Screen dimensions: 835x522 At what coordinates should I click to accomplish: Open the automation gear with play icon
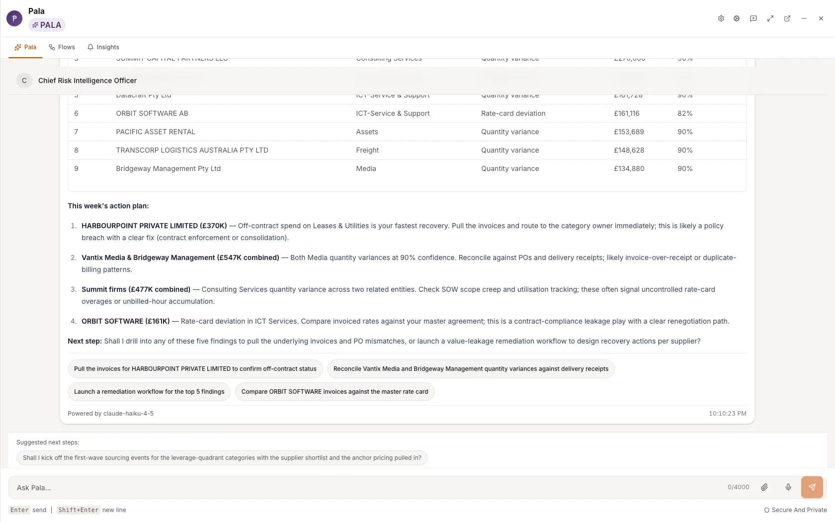click(737, 18)
